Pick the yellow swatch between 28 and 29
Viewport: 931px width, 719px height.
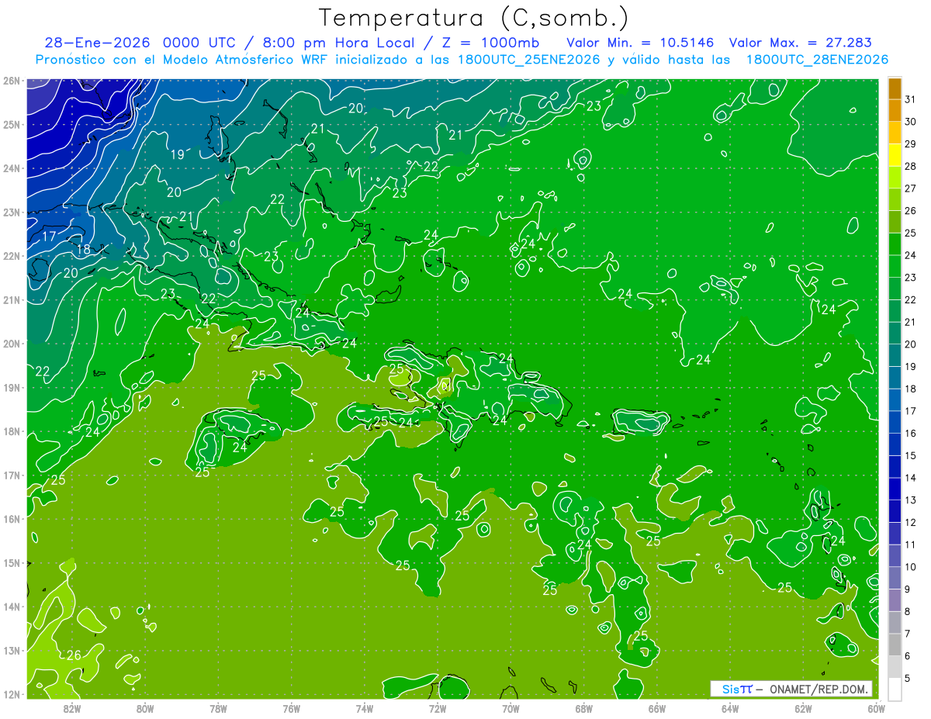[x=895, y=155]
